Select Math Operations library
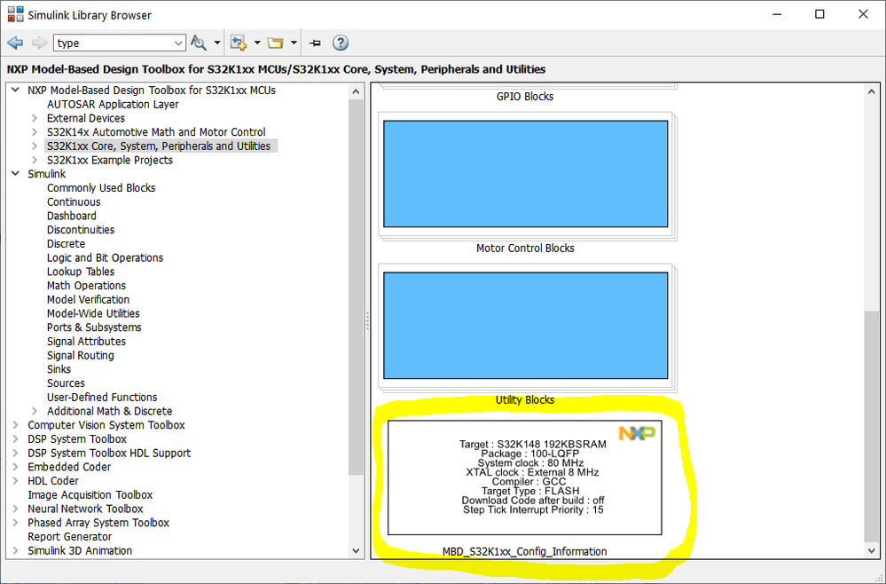This screenshot has width=886, height=584. click(86, 286)
